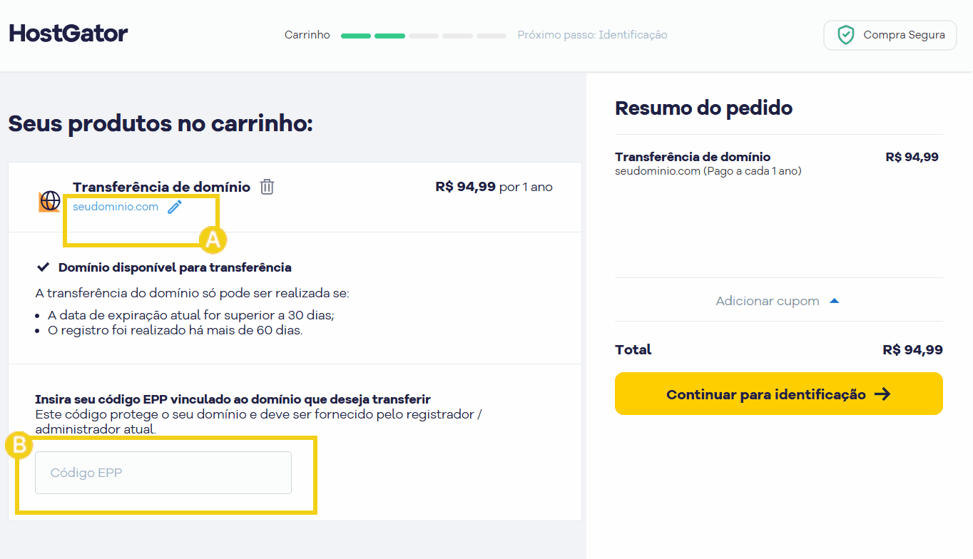Image resolution: width=973 pixels, height=559 pixels.
Task: Focus the Código EPP input field
Action: [x=163, y=473]
